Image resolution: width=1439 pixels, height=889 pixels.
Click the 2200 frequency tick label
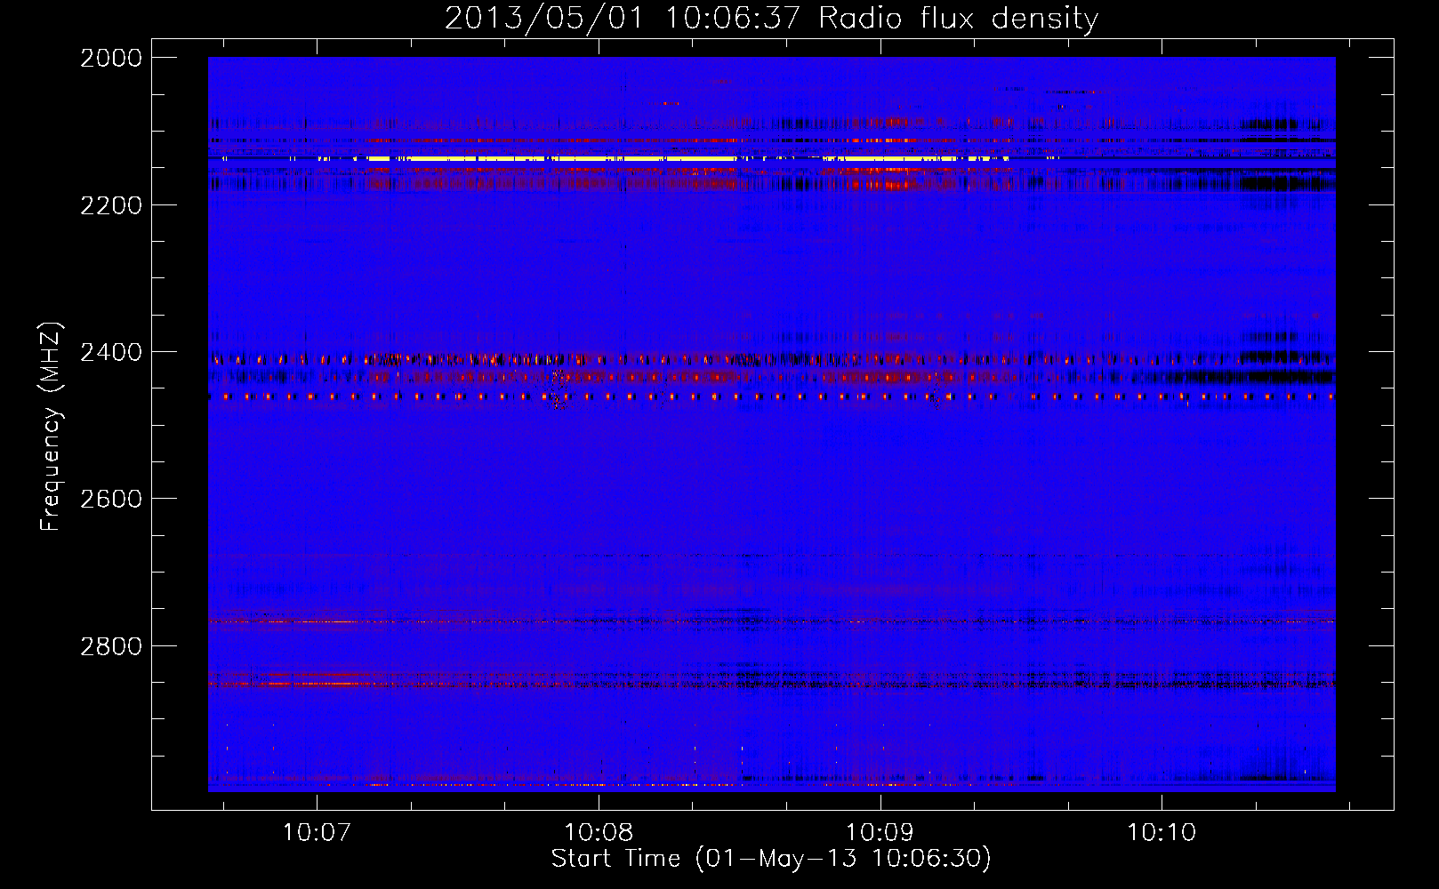point(111,205)
